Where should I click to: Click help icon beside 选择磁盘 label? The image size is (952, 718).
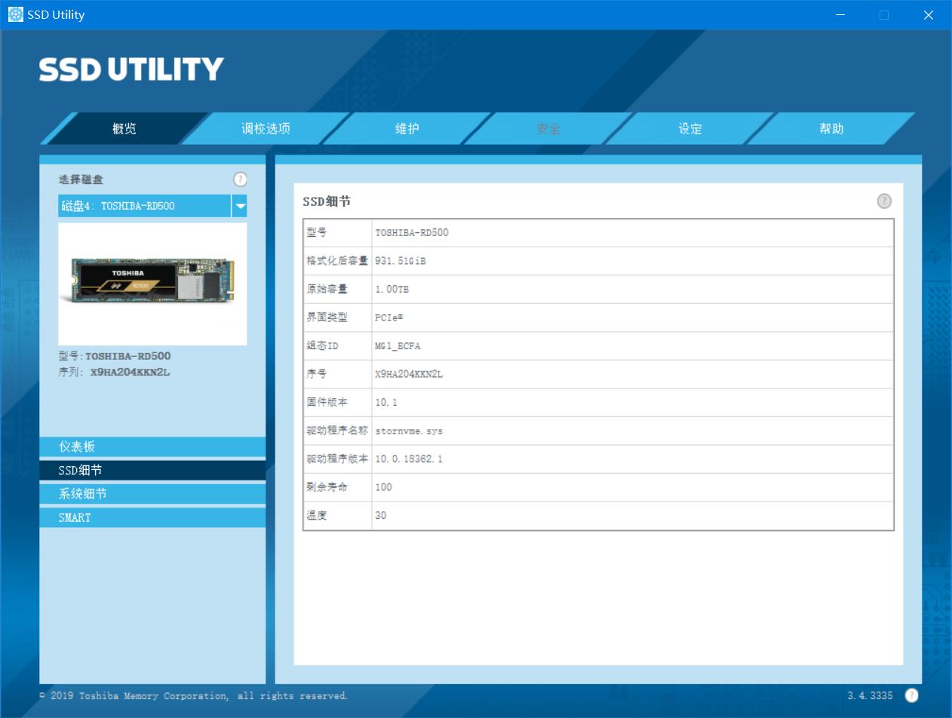click(x=240, y=179)
